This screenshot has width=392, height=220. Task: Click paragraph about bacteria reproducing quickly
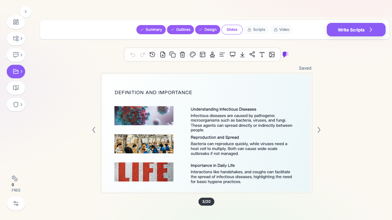[239, 148]
